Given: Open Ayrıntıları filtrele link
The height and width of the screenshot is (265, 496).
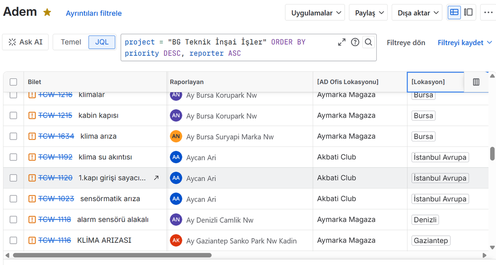Looking at the screenshot, I should (x=93, y=13).
